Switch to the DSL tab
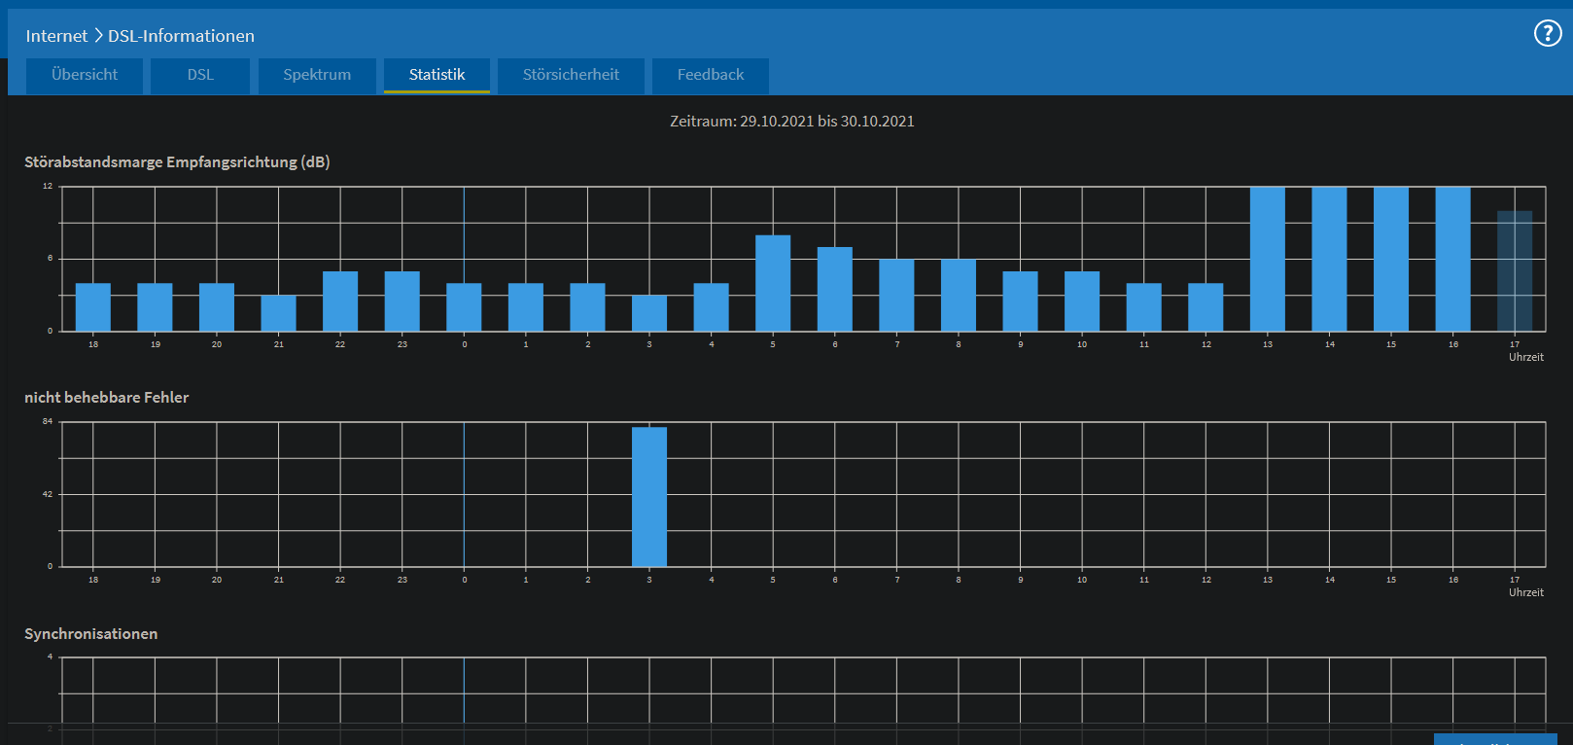The height and width of the screenshot is (745, 1573). [200, 75]
